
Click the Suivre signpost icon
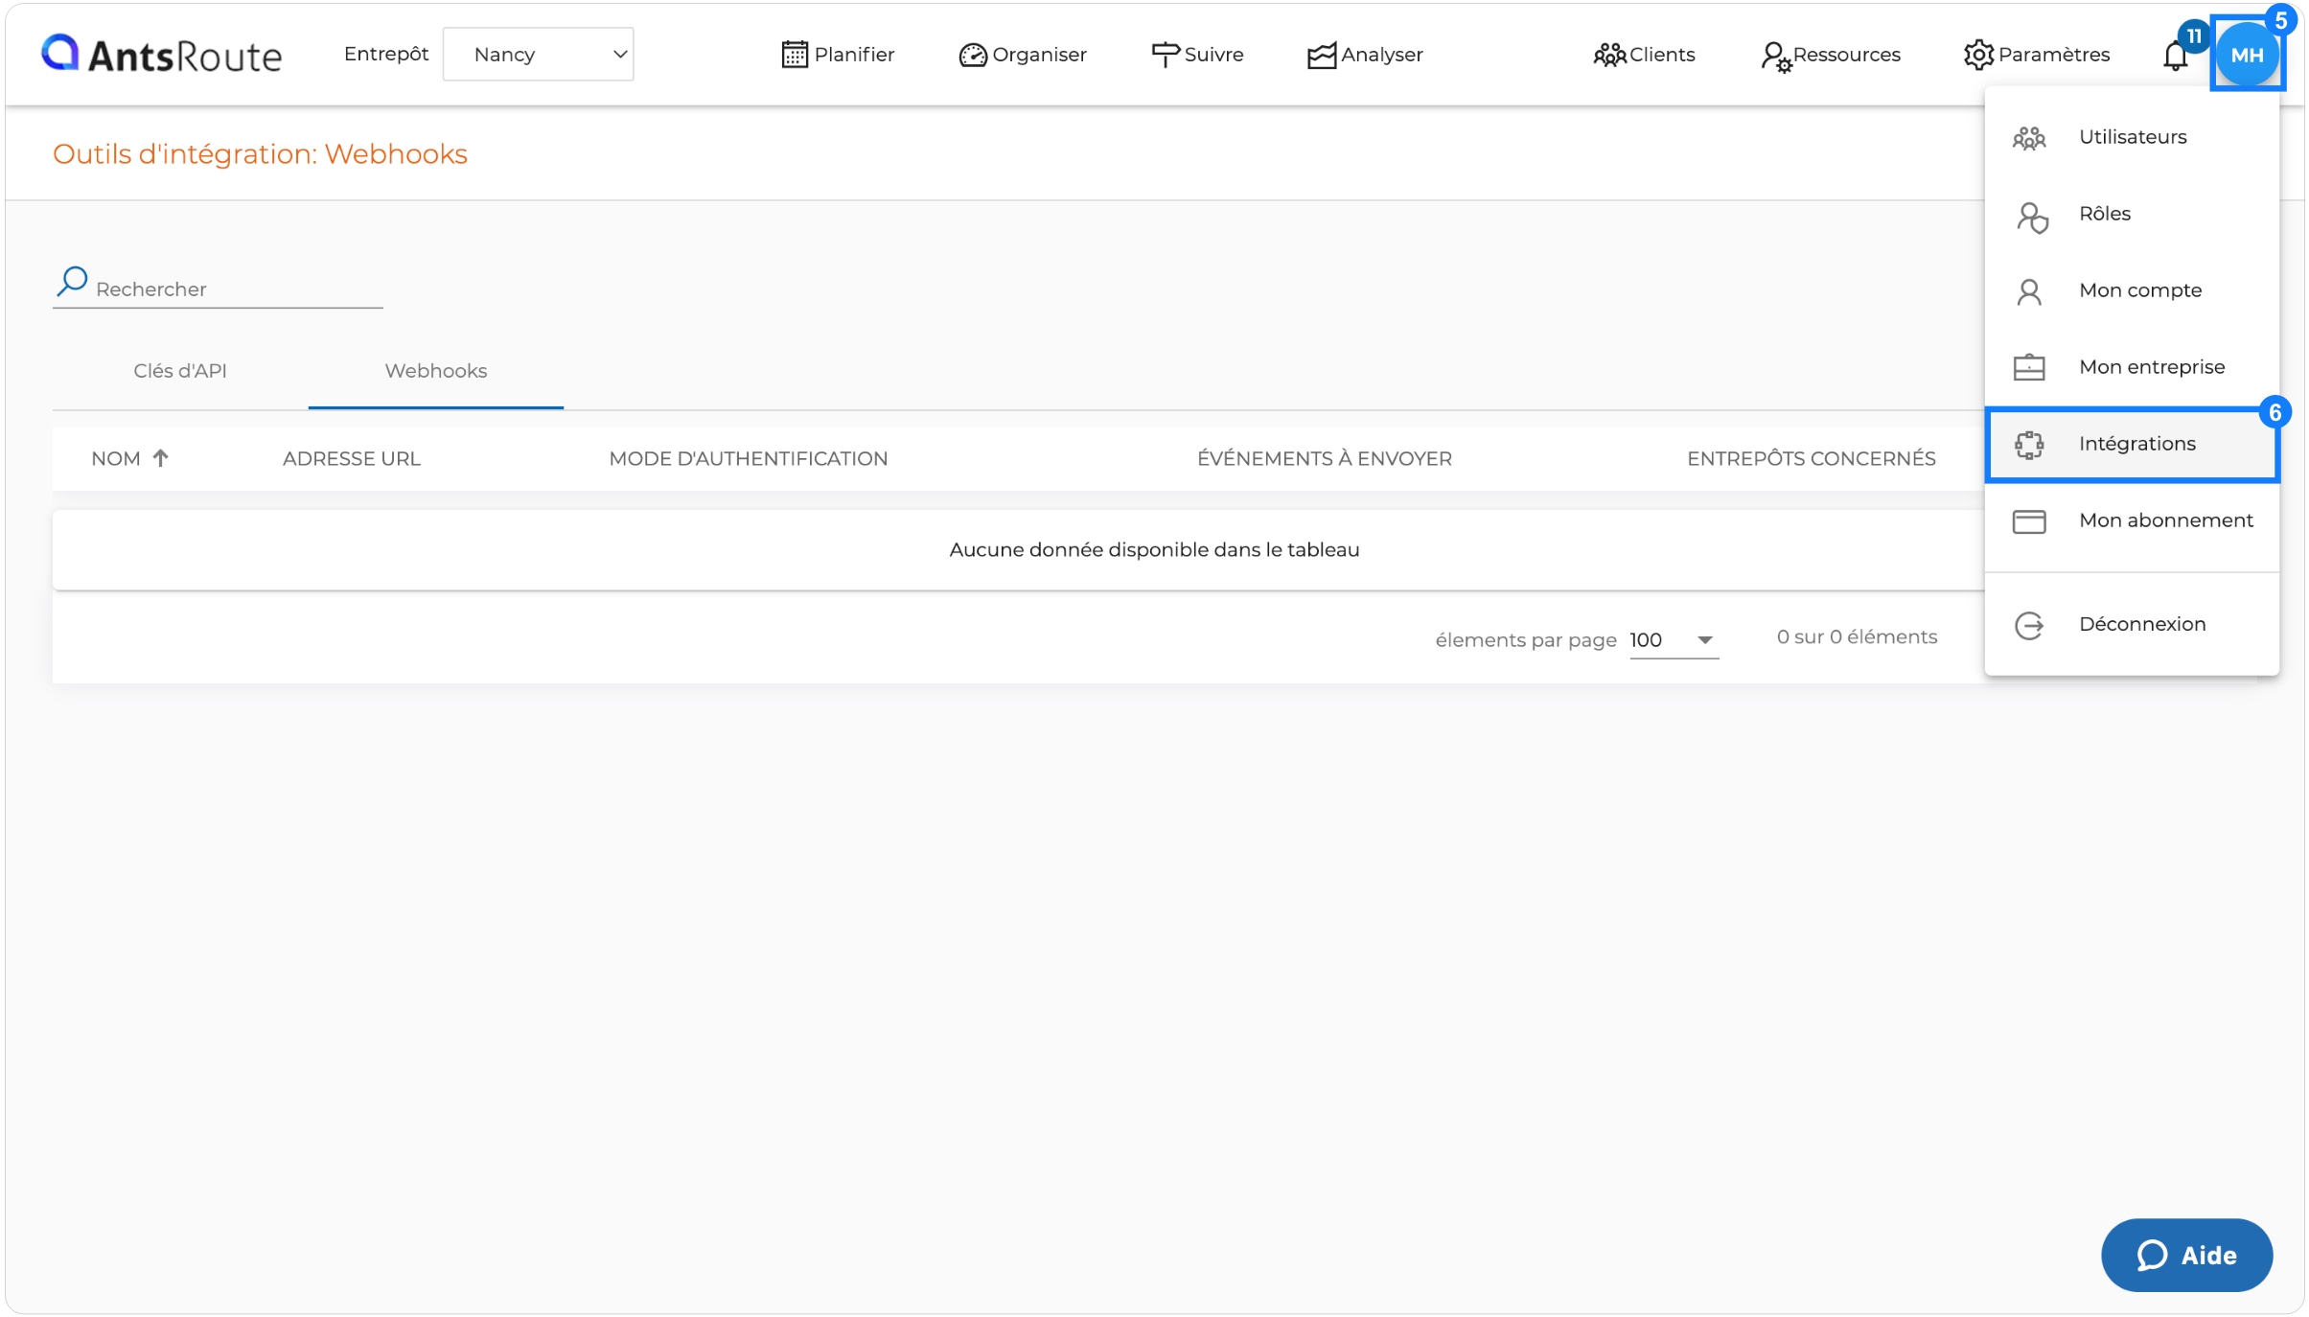pyautogui.click(x=1165, y=55)
